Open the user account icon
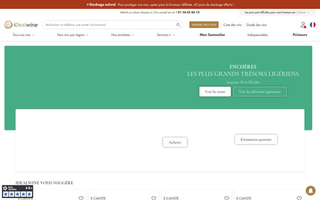 tap(303, 25)
